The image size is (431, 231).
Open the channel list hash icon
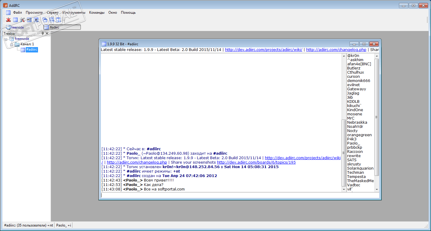[36, 20]
